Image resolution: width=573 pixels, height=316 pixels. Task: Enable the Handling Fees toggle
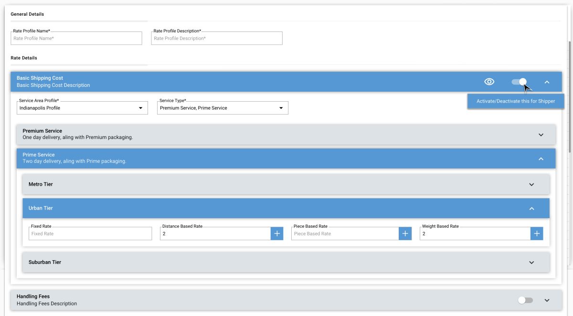coord(525,300)
